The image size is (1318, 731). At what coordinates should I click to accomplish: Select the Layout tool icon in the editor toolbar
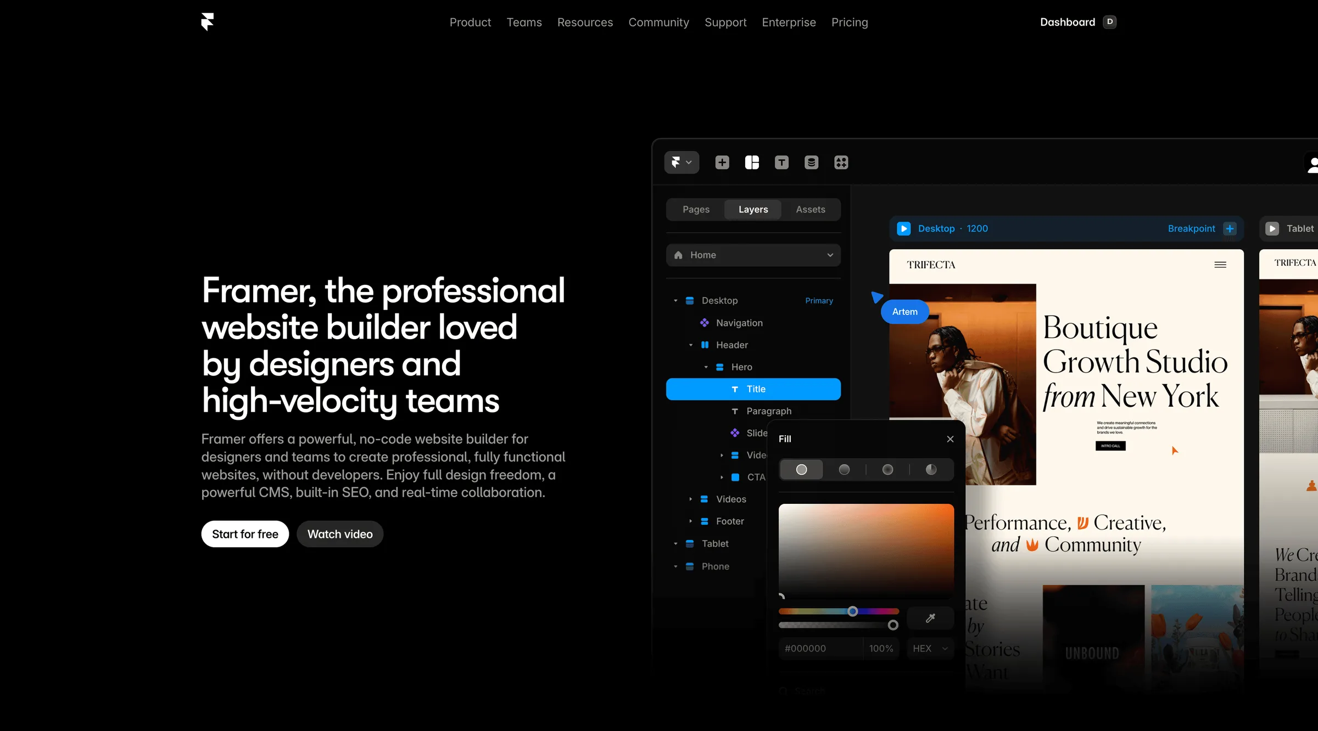(752, 162)
